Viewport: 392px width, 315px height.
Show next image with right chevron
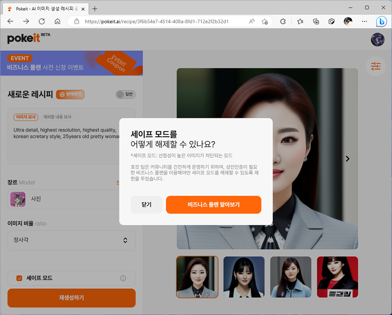point(347,159)
